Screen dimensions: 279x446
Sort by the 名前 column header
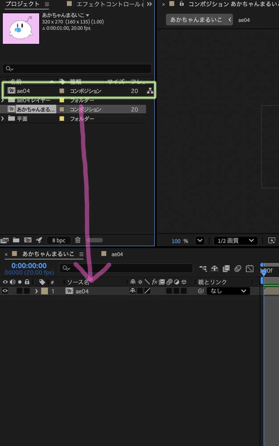point(16,82)
